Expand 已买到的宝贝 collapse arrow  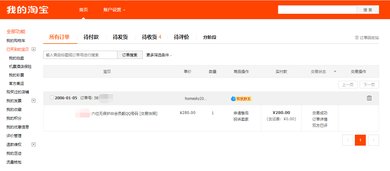(34, 49)
